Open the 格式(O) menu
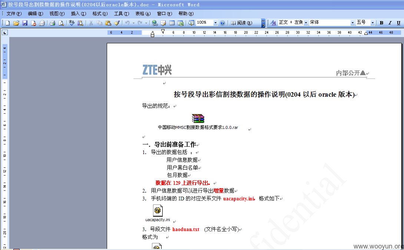 100,14
